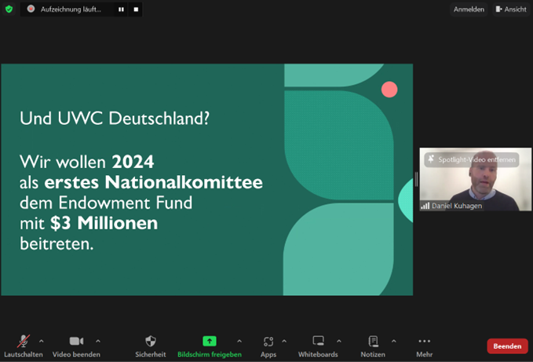Click the Anmelden button
533x362 pixels.
(469, 9)
